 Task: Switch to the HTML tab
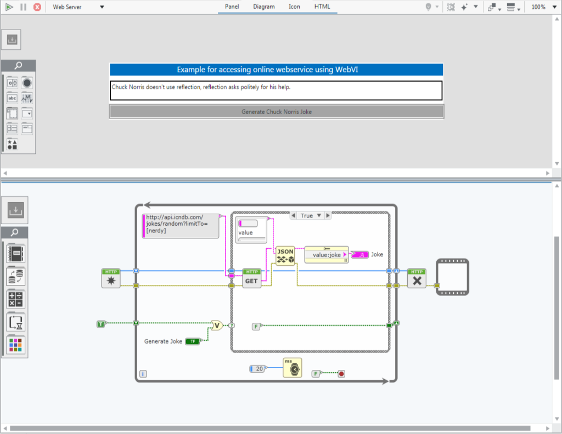pyautogui.click(x=322, y=7)
